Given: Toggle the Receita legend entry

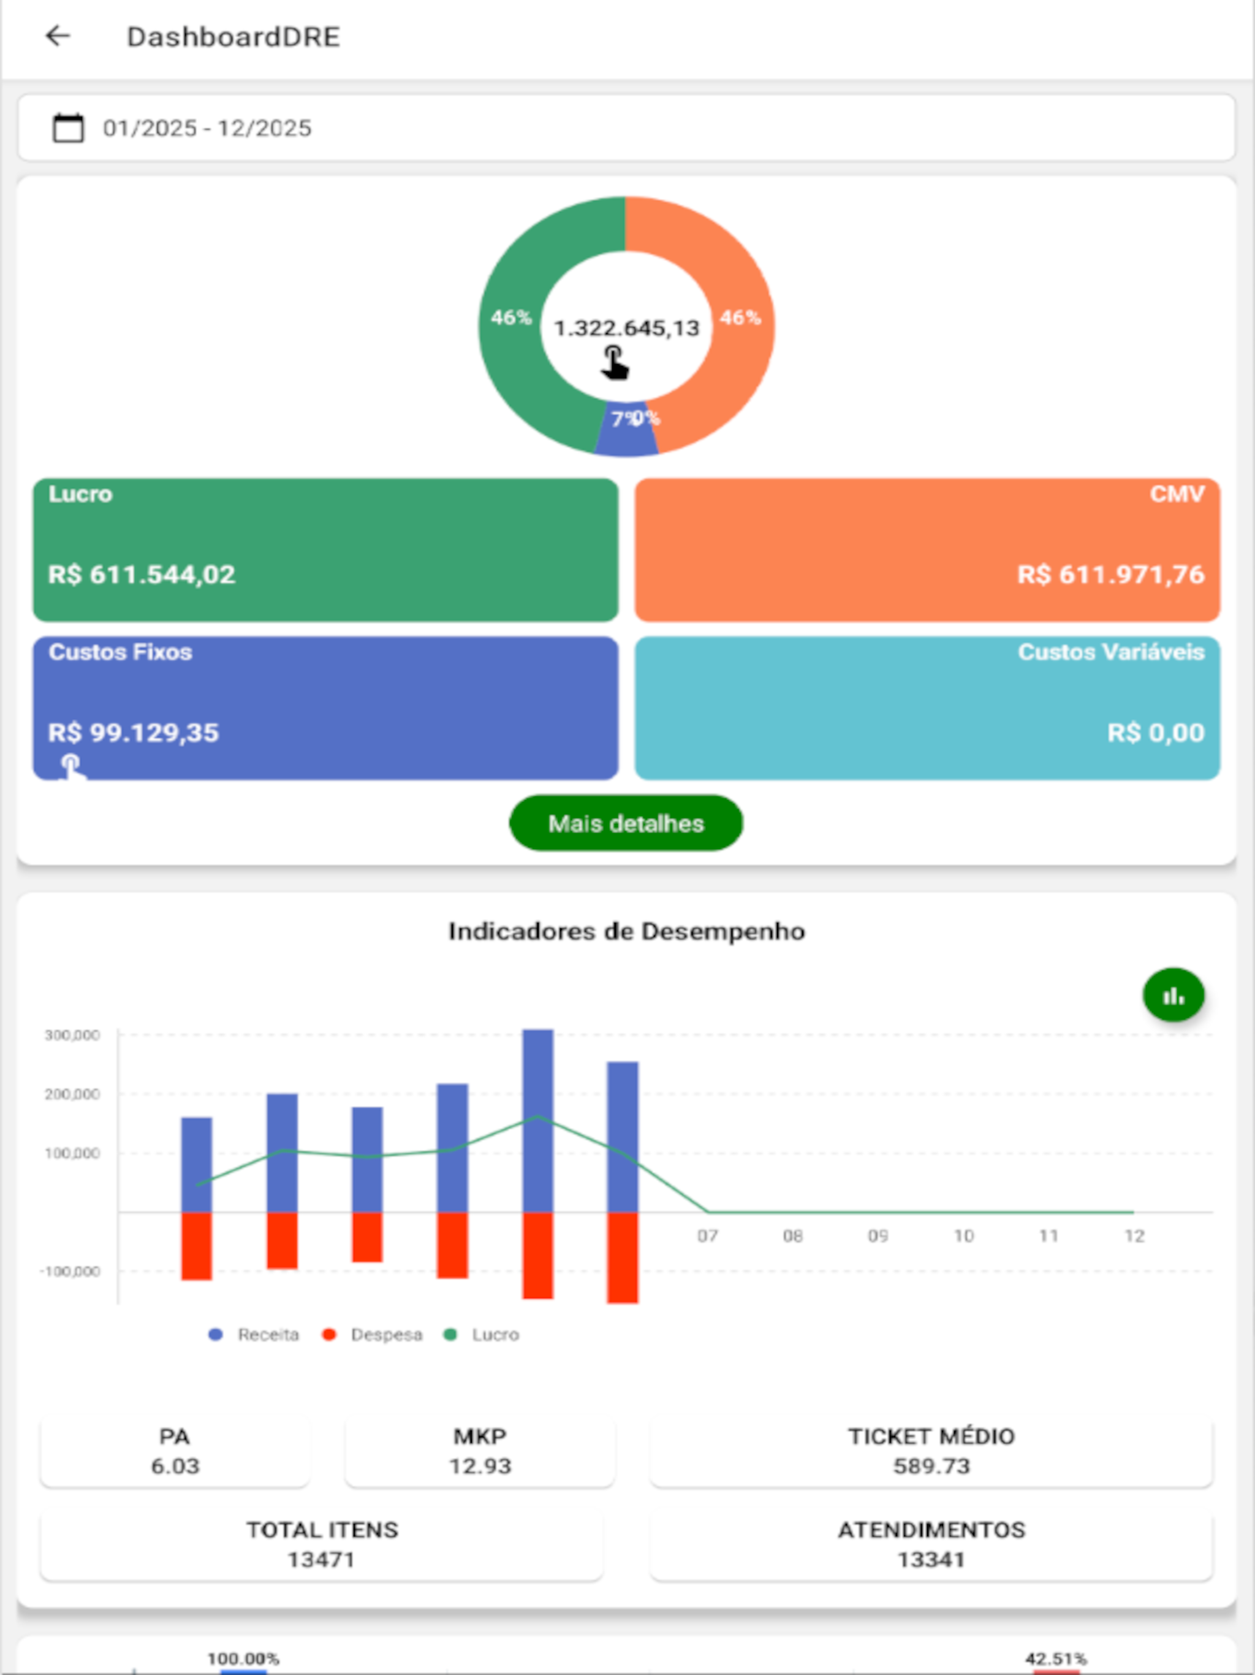Looking at the screenshot, I should coord(254,1334).
